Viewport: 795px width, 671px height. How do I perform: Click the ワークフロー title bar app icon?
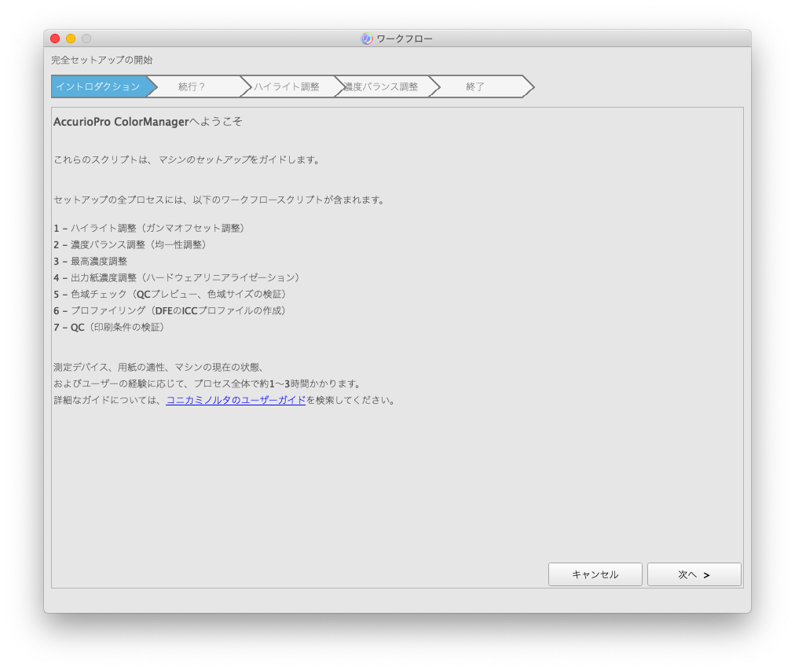tap(367, 38)
